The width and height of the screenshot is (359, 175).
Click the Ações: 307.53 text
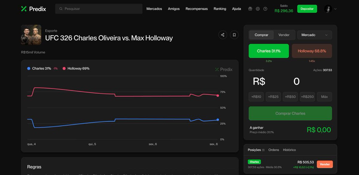click(323, 70)
